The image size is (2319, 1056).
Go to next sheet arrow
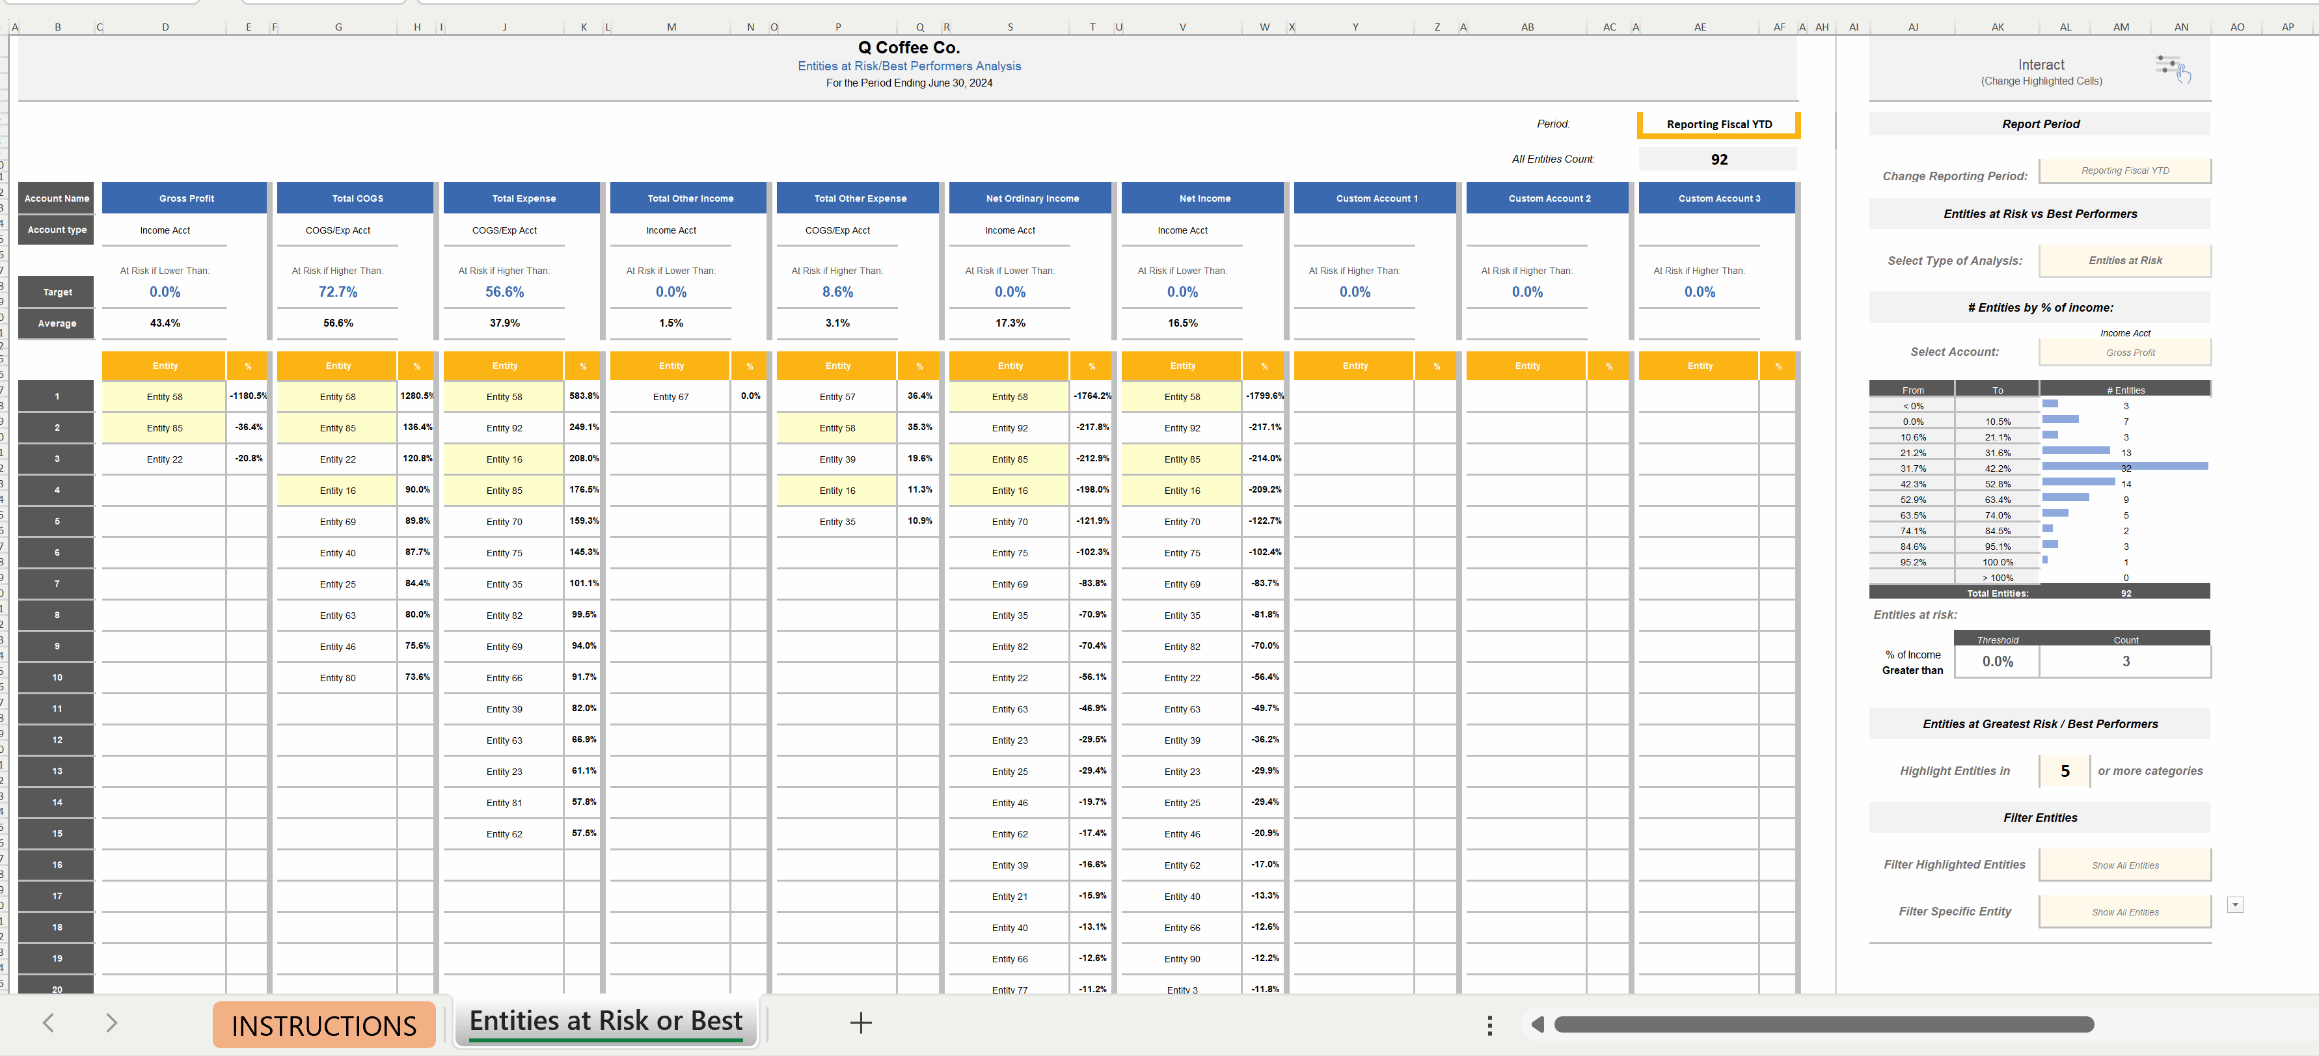click(x=112, y=1023)
